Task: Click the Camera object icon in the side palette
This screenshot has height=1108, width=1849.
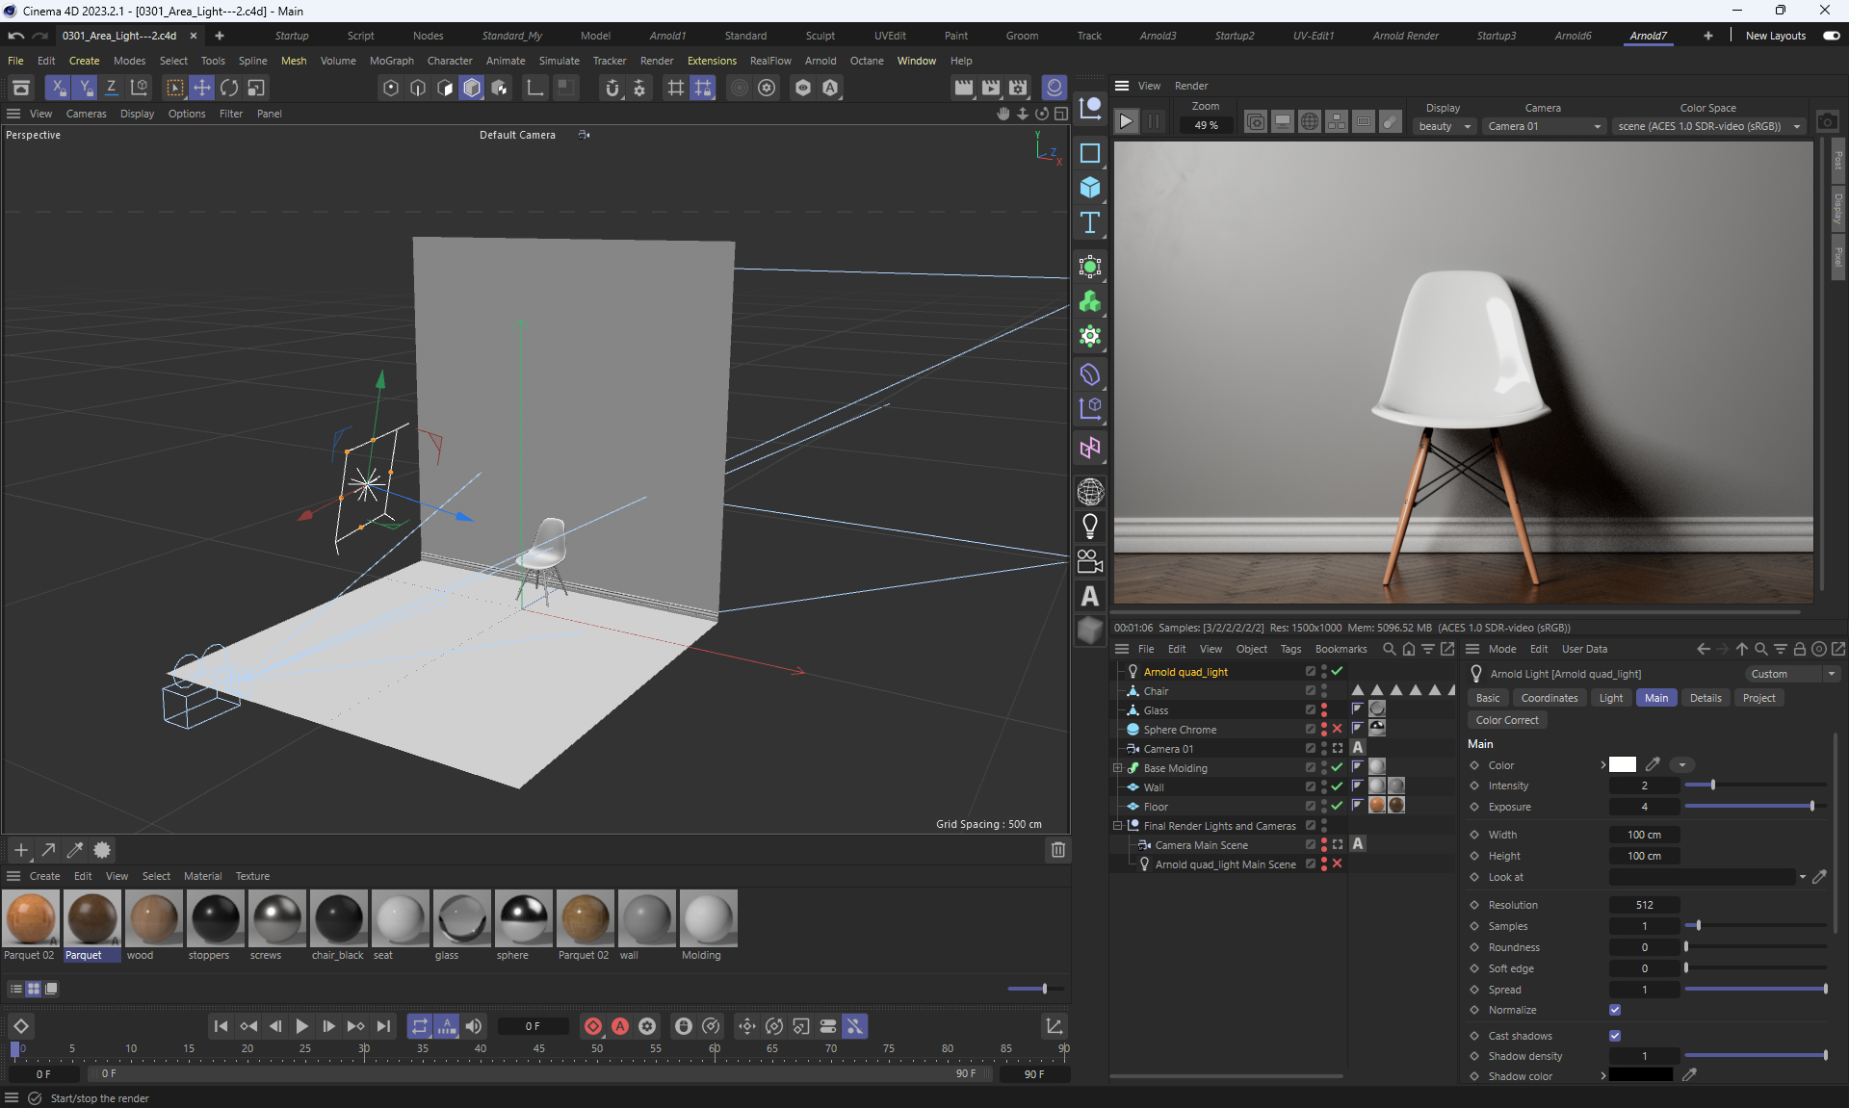Action: point(1089,561)
